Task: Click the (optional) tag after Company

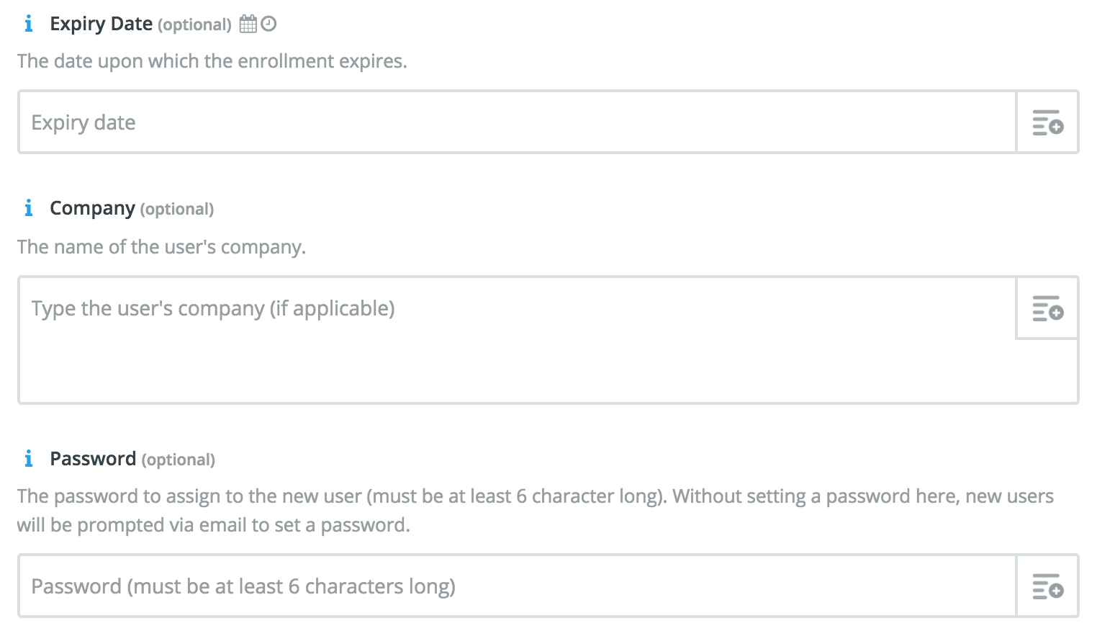Action: tap(177, 209)
